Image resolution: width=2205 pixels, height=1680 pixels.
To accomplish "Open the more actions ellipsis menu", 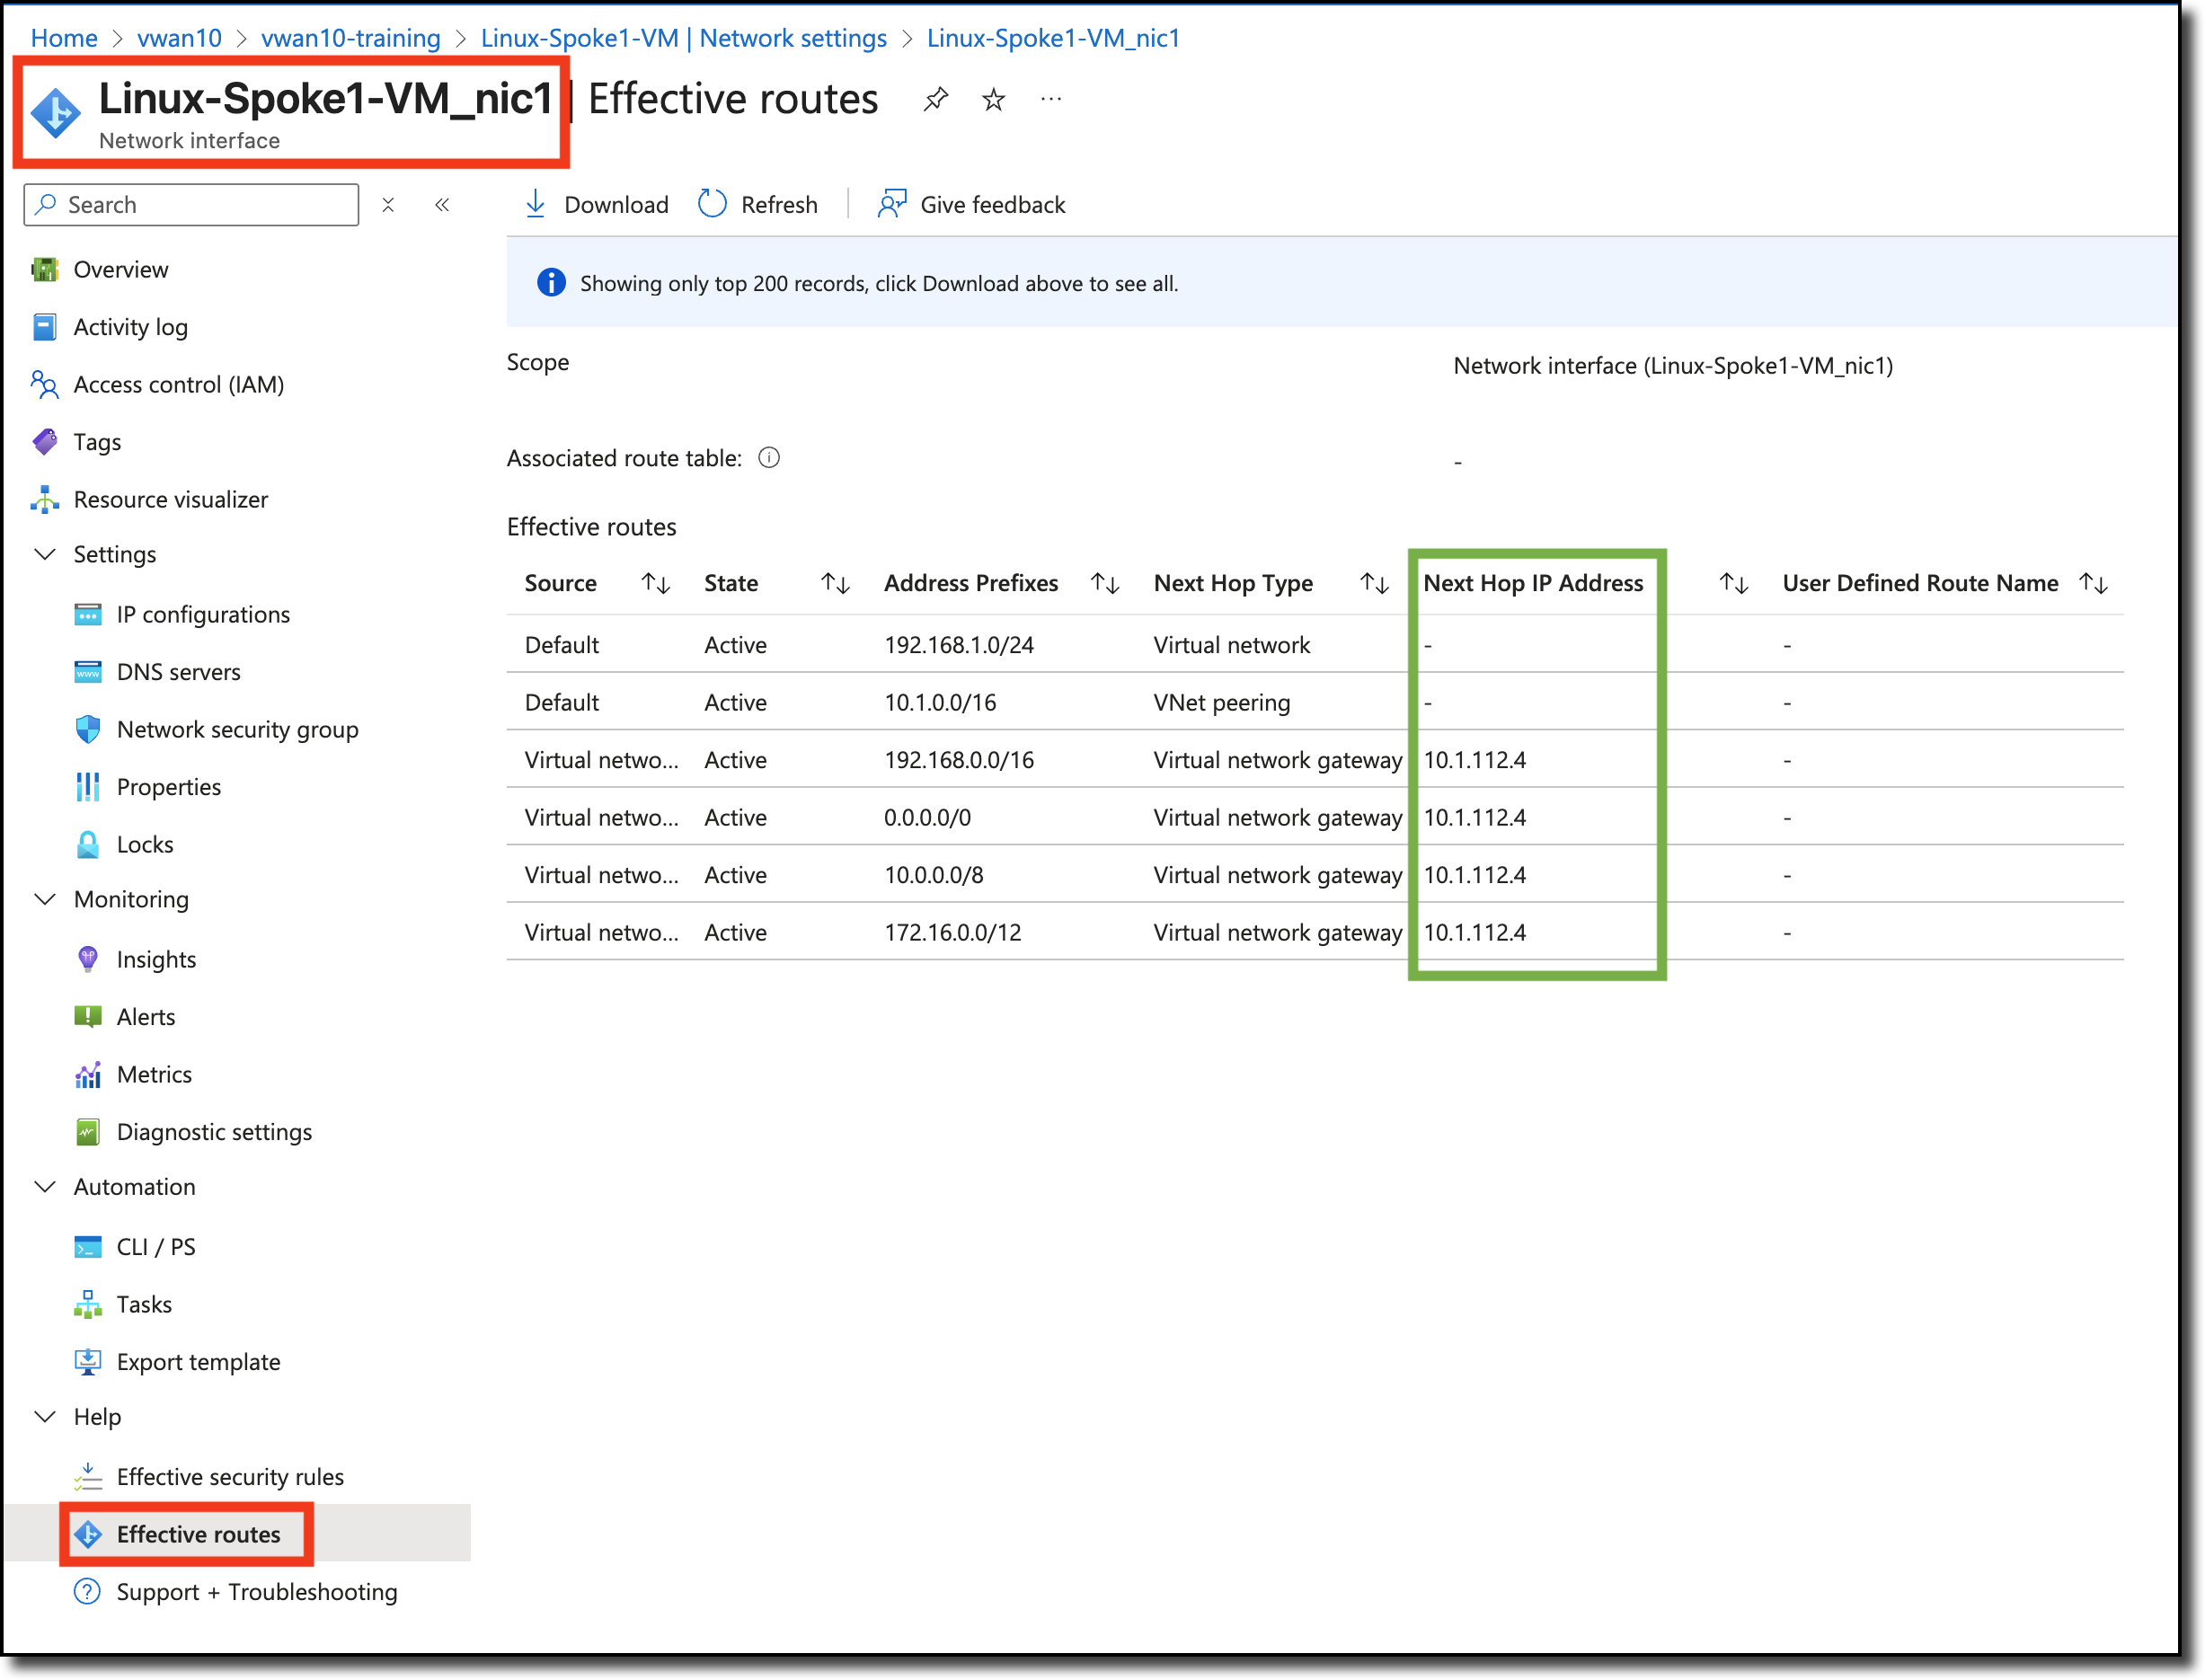I will pyautogui.click(x=1050, y=99).
